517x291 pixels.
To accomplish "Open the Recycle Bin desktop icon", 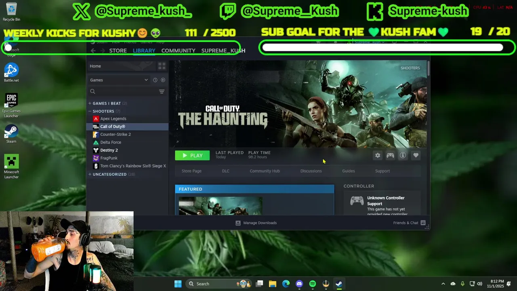I will coord(11,12).
